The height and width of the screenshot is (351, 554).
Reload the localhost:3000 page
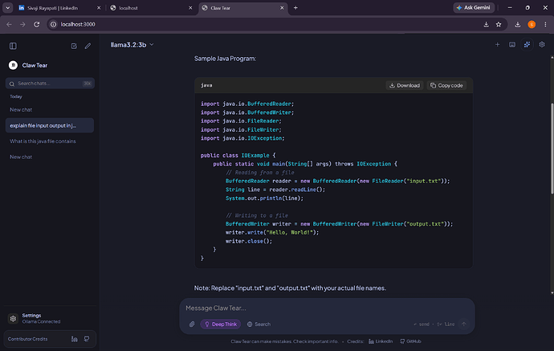click(36, 24)
